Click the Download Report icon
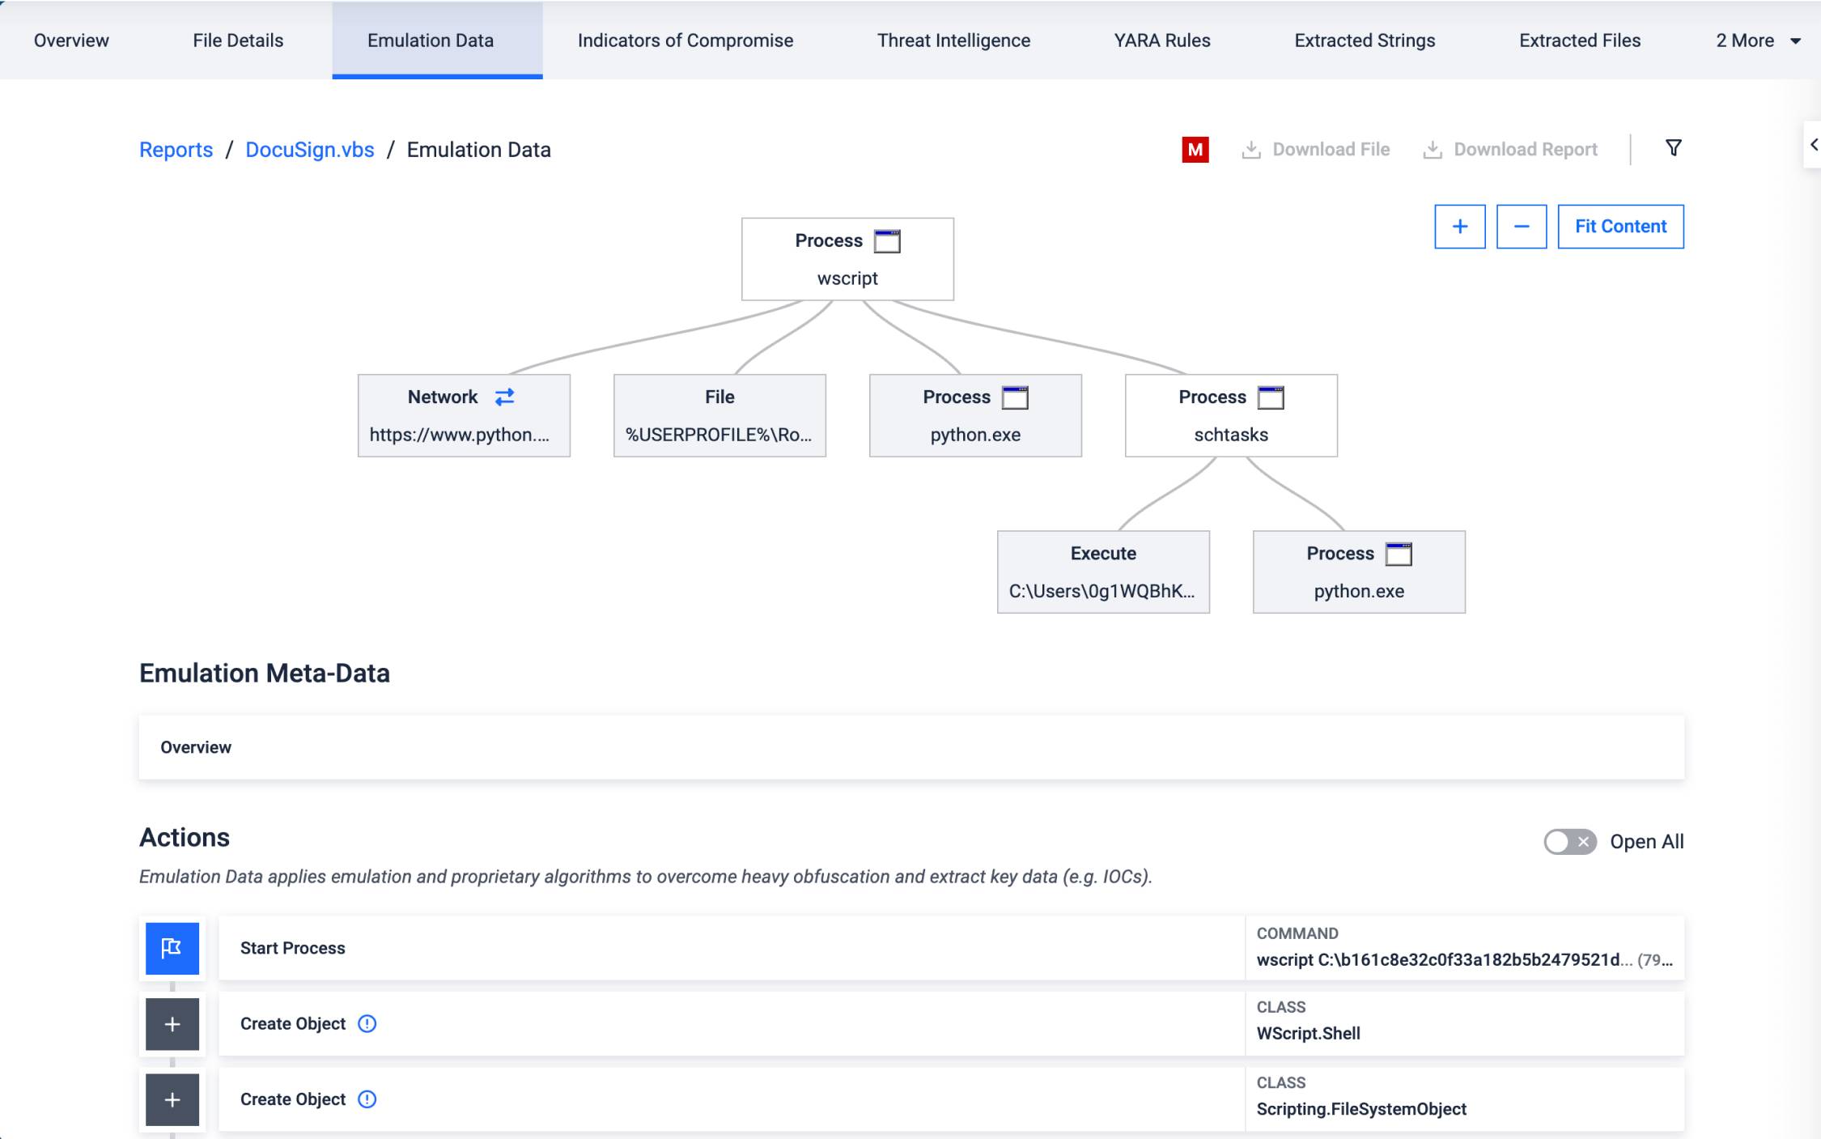 tap(1433, 148)
